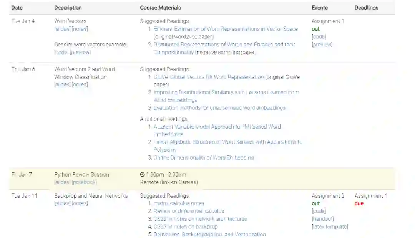Open the Assignment 2 latex template

[330, 226]
